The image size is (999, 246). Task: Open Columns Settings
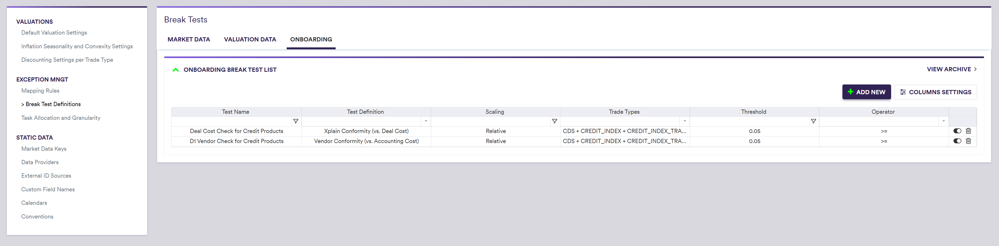tap(935, 92)
